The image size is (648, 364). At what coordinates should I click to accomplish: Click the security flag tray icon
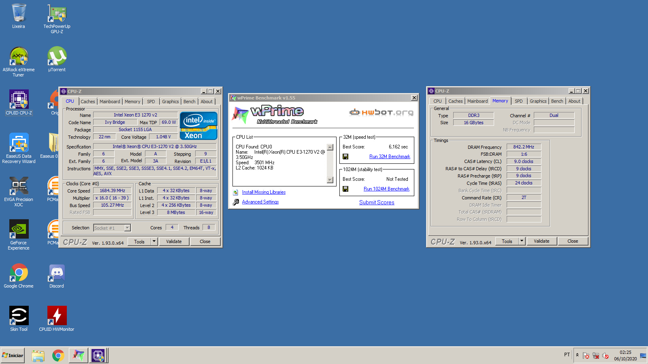586,356
